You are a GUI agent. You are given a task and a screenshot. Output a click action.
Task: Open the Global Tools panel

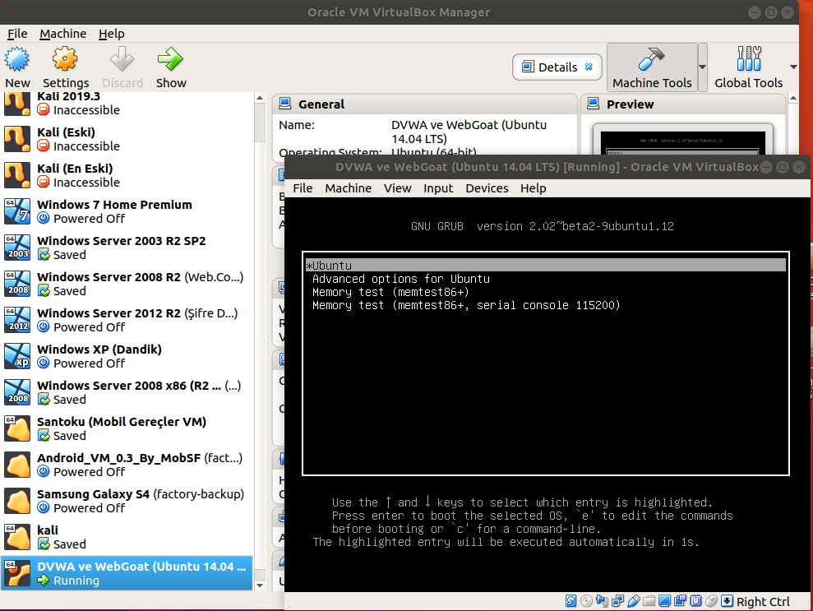point(748,67)
